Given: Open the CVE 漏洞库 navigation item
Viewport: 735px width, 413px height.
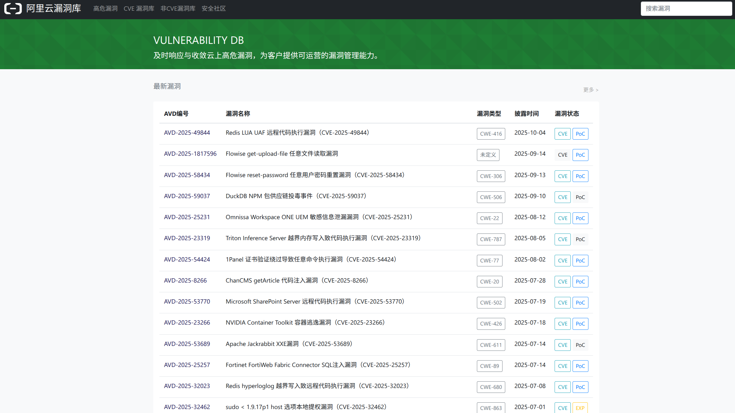Looking at the screenshot, I should pyautogui.click(x=139, y=9).
